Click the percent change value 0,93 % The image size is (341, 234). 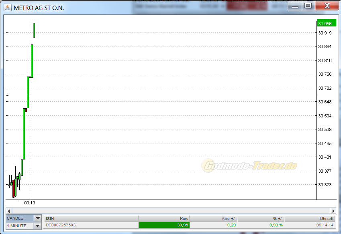276,225
